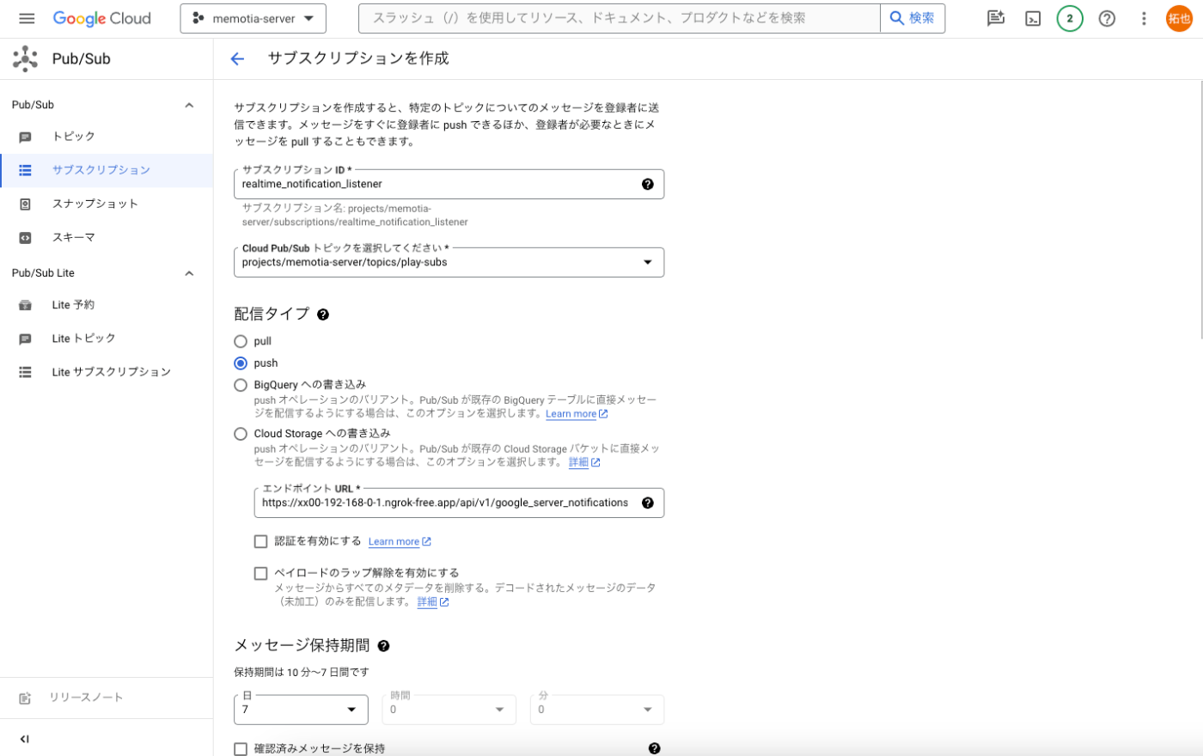Open the 時間 hours dropdown
The image size is (1203, 756).
click(449, 710)
